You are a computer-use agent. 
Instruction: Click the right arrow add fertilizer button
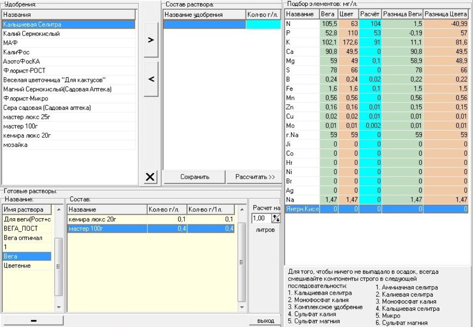pos(151,40)
